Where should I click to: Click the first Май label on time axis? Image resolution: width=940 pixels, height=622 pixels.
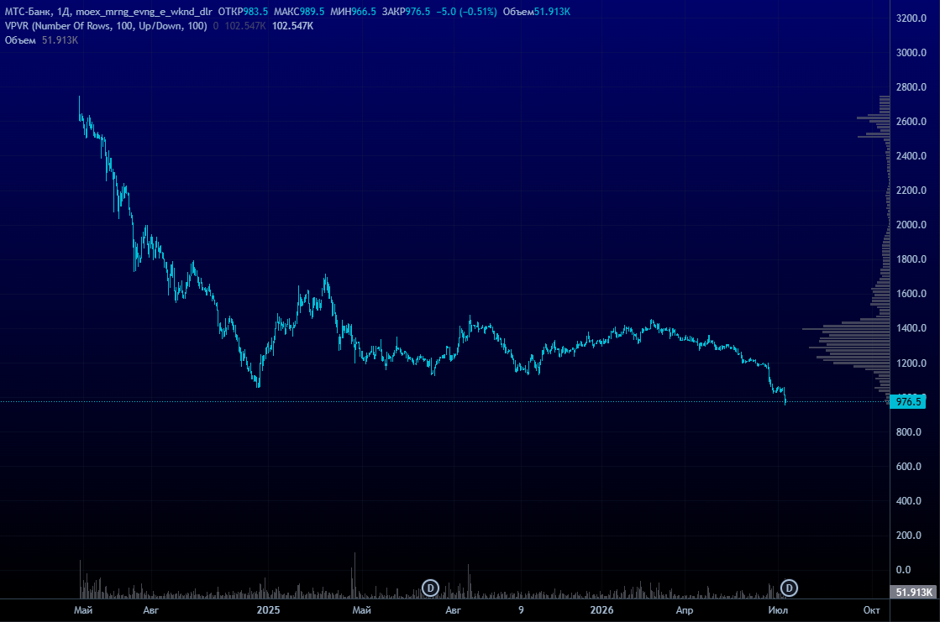coord(83,610)
